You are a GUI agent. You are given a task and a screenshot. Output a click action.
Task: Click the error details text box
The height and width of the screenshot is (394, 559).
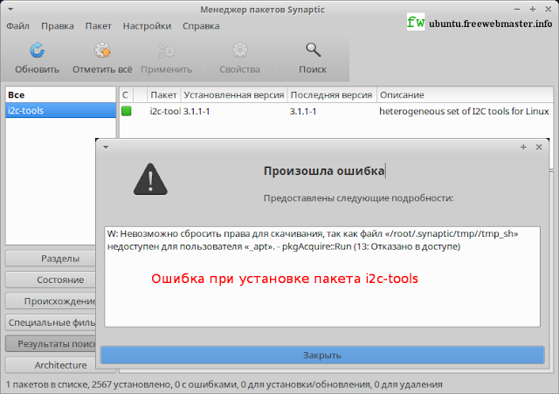(x=322, y=277)
